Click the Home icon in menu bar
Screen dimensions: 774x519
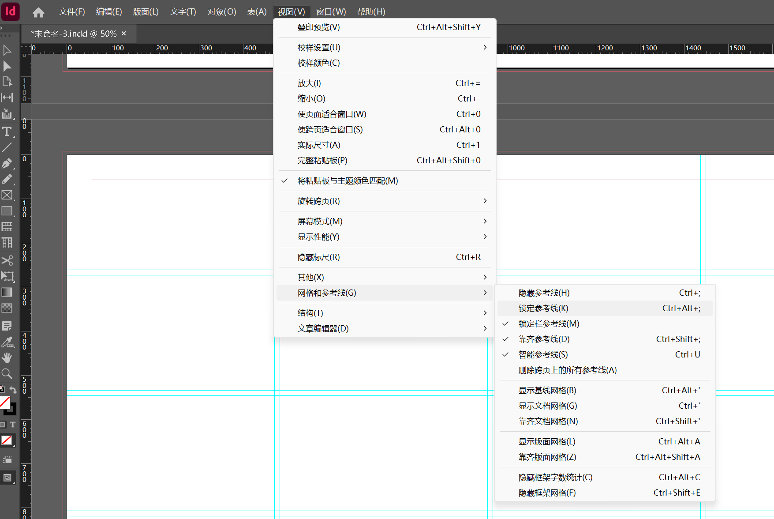[38, 12]
